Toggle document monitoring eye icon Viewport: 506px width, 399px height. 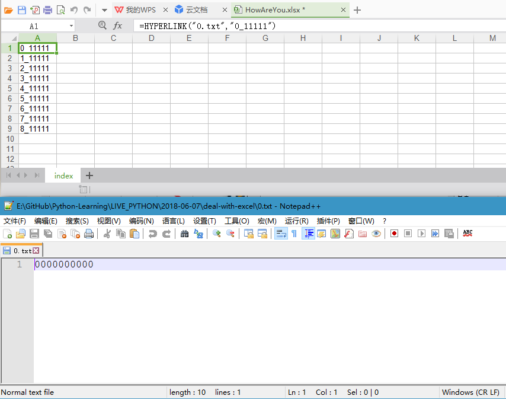(x=376, y=234)
